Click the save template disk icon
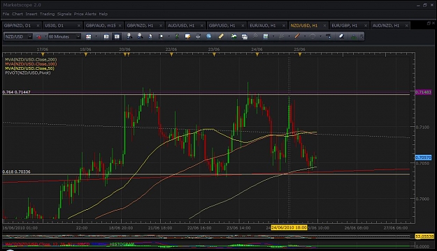437x251 pixels. point(266,36)
